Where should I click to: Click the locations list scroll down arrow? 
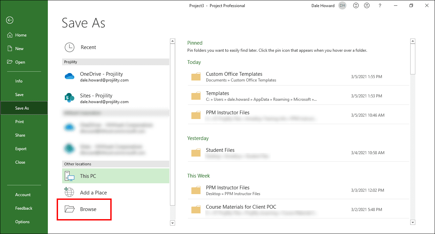(x=172, y=223)
